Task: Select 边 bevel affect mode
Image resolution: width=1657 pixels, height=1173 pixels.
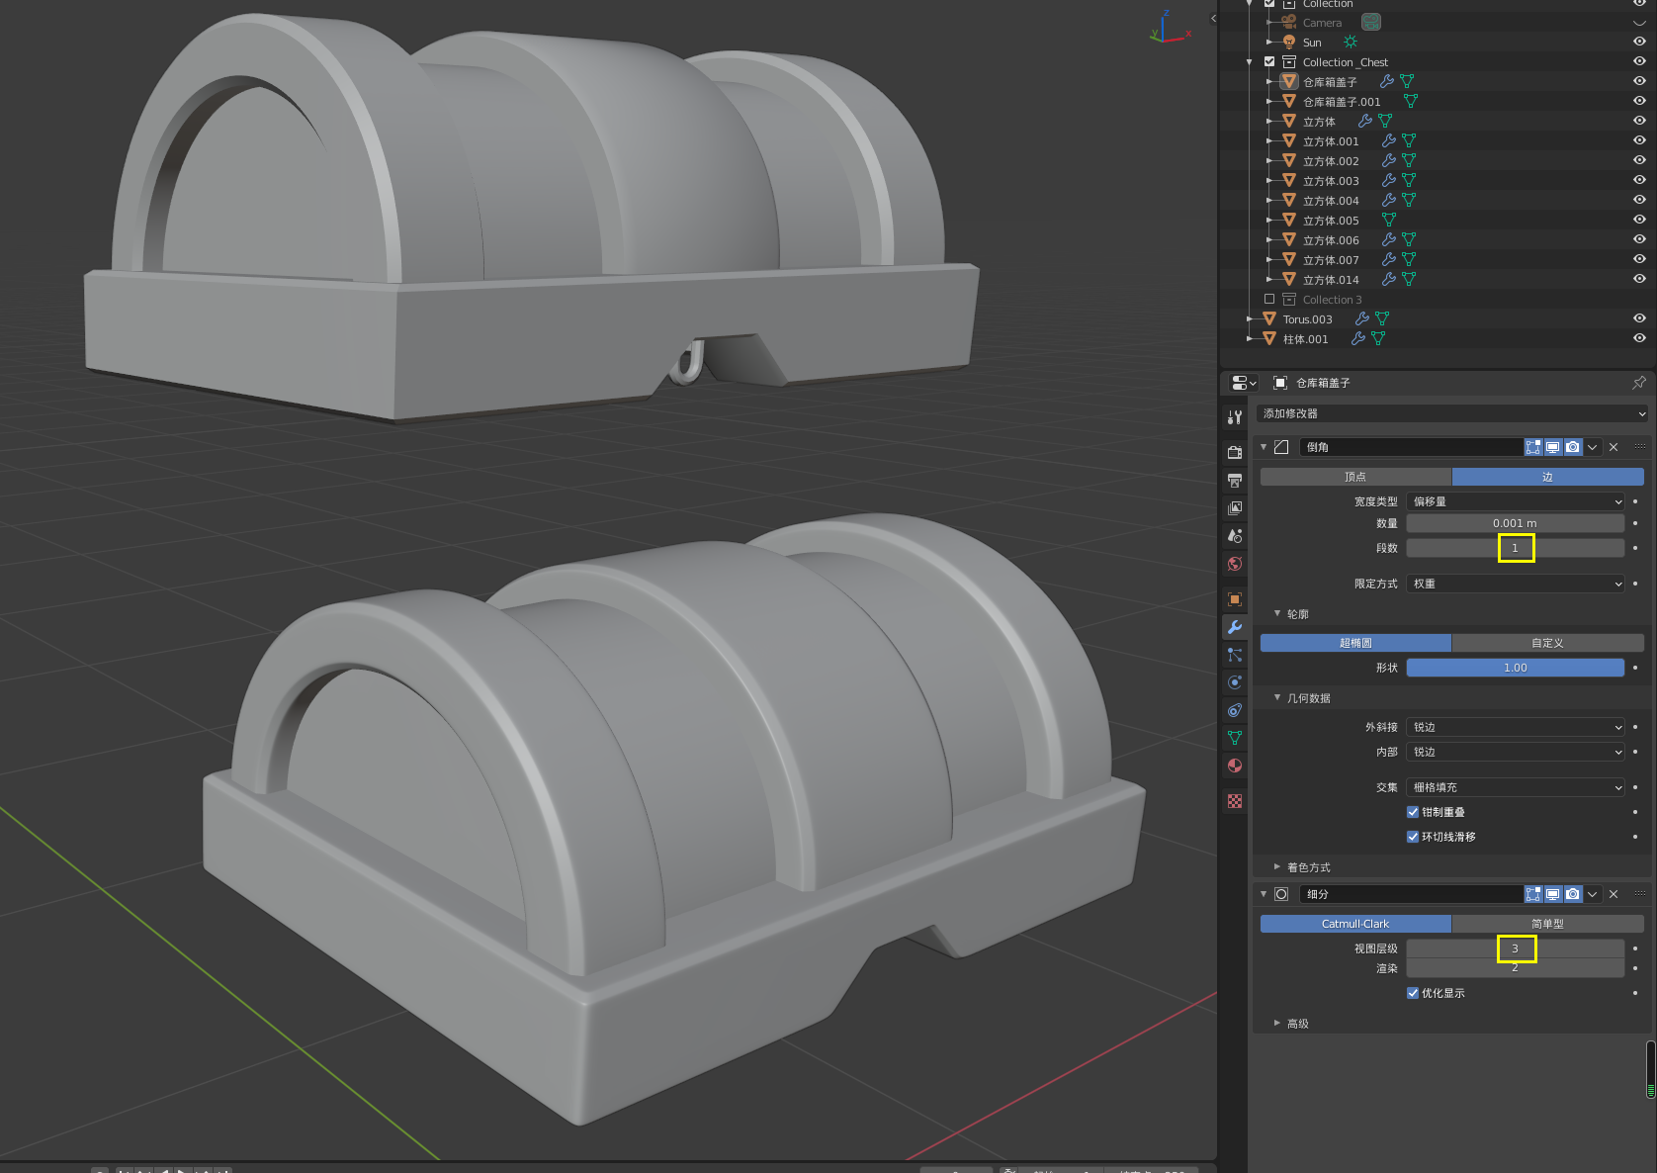Action: pos(1548,477)
